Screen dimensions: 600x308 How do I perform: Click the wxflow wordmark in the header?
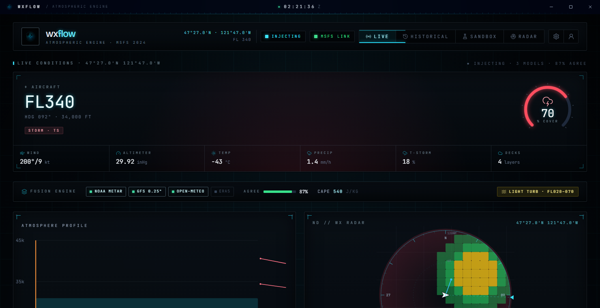61,34
